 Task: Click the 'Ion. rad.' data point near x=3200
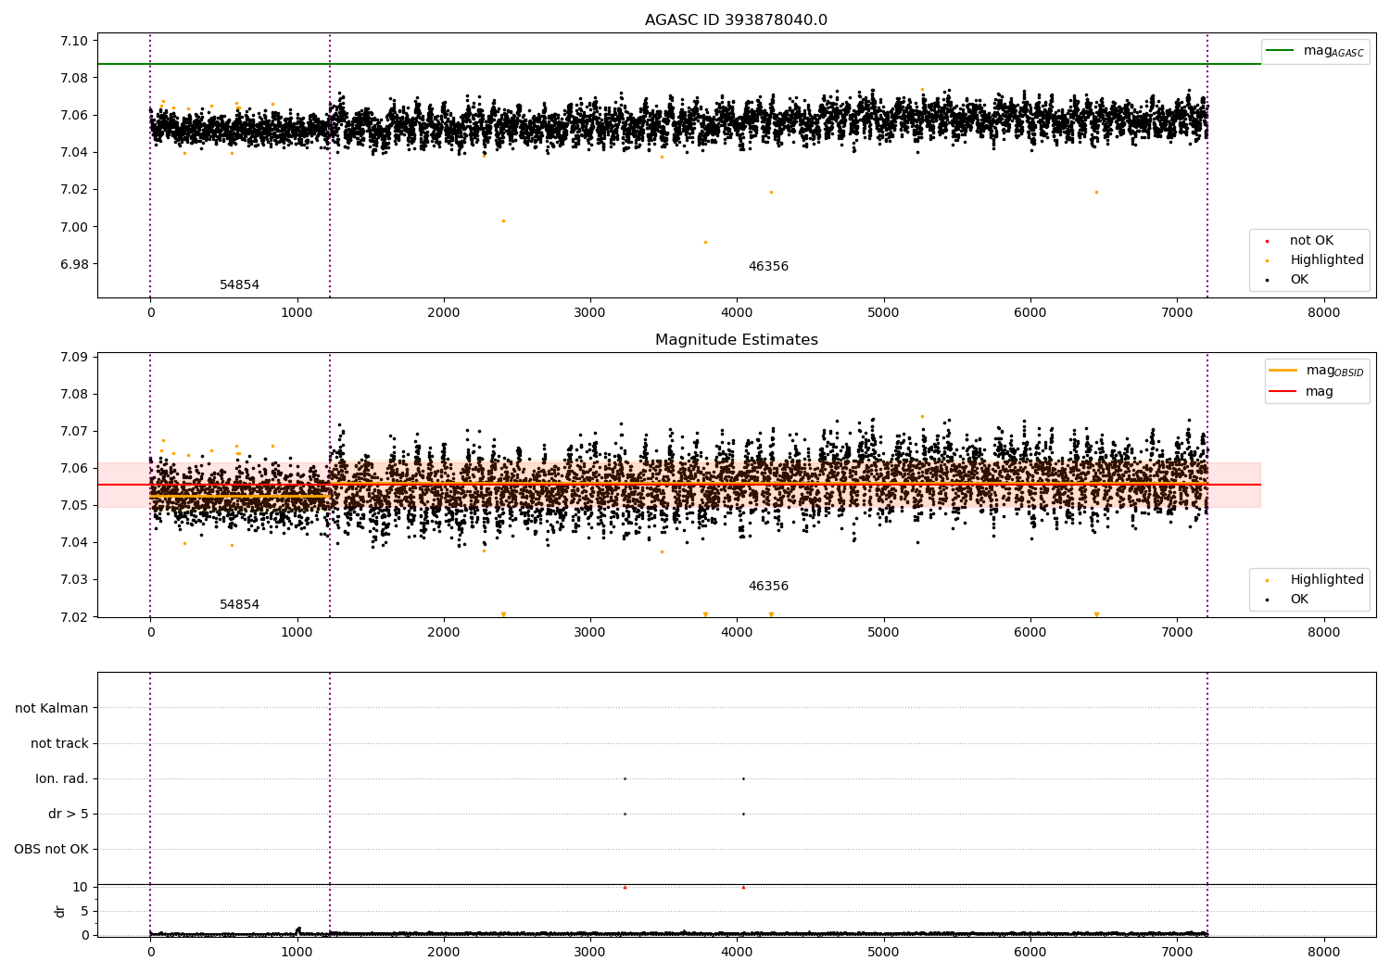coord(625,779)
